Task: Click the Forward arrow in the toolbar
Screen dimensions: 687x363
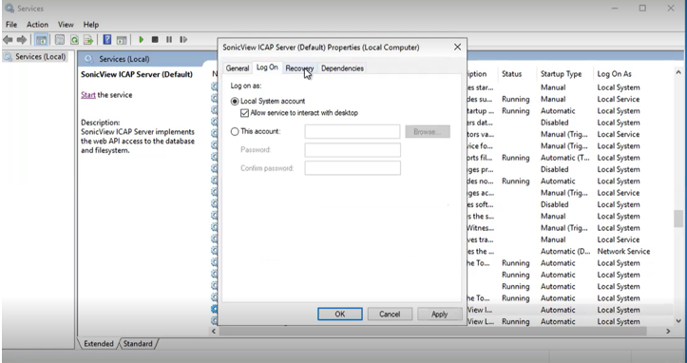Action: 22,40
